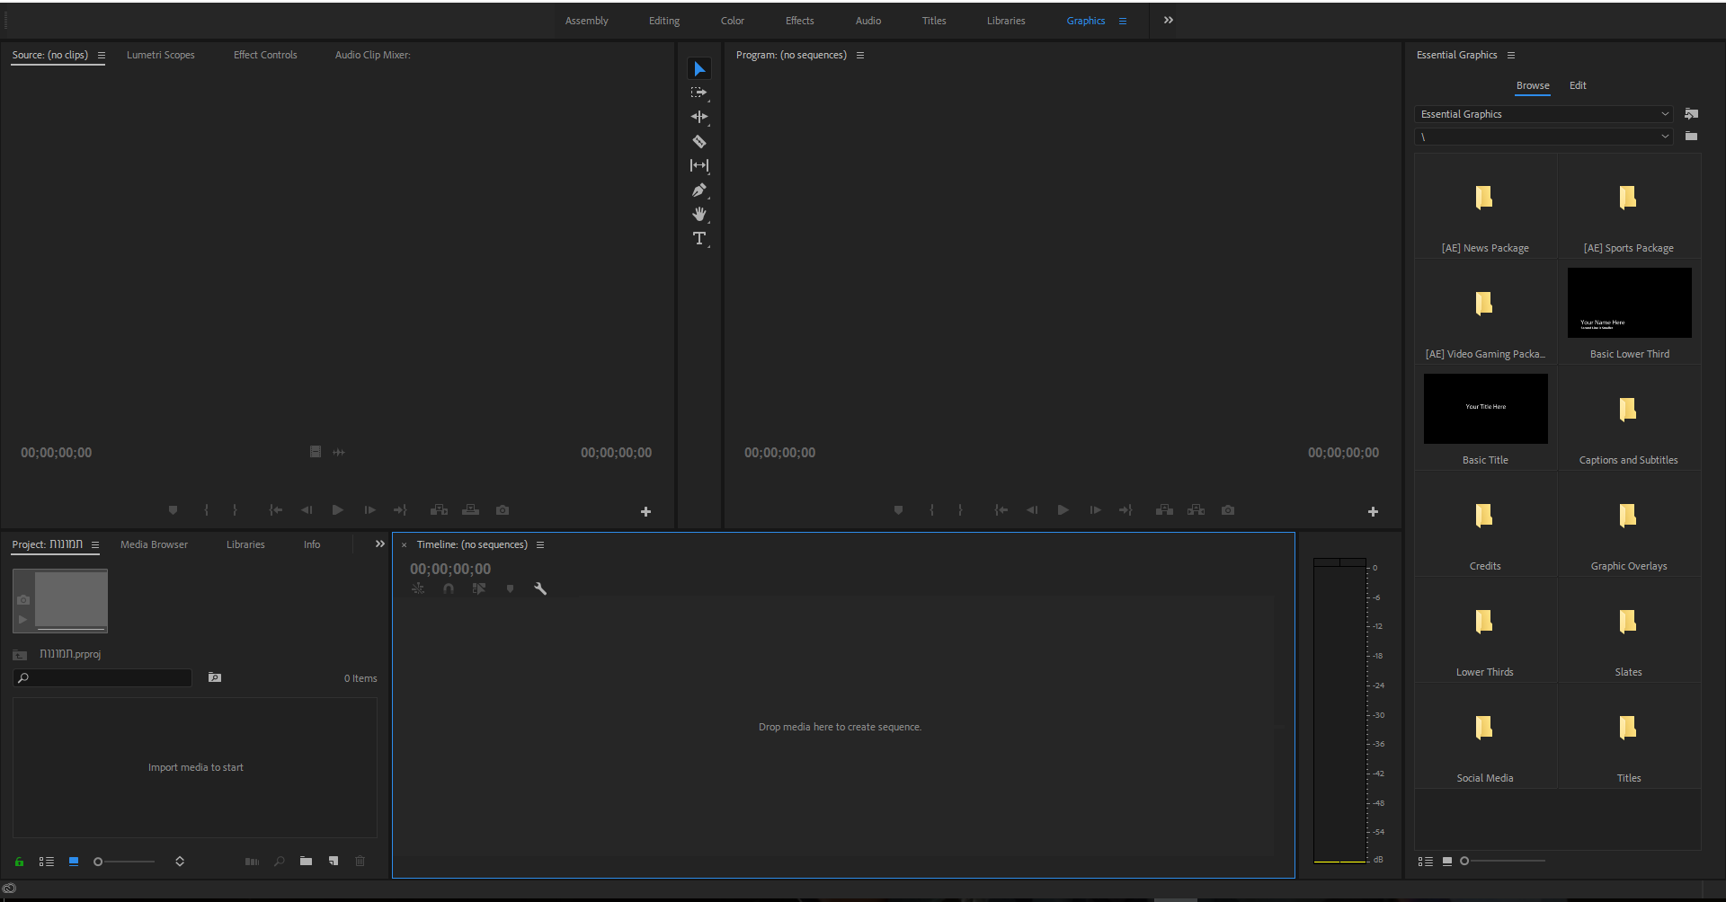Toggle insert sequences as nests in Timeline
Image resolution: width=1726 pixels, height=902 pixels.
(x=418, y=588)
